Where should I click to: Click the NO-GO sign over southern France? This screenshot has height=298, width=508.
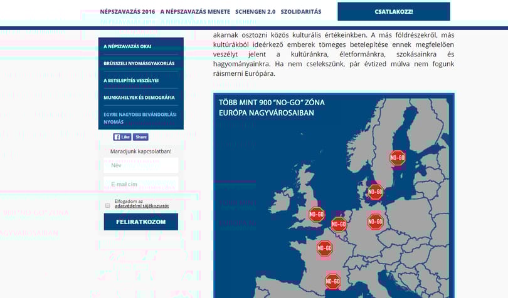coord(333,281)
